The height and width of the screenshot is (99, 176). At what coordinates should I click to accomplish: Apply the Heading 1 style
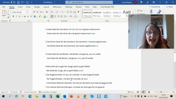(x=107, y=14)
